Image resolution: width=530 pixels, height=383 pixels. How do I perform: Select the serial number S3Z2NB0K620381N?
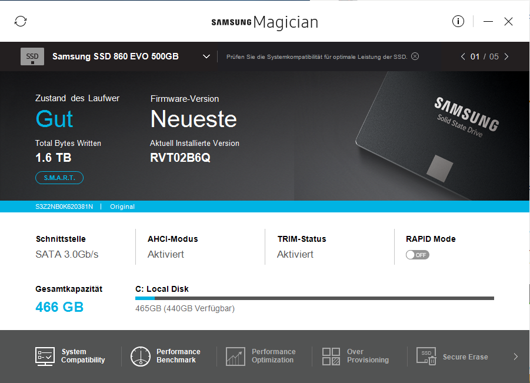[x=64, y=207]
